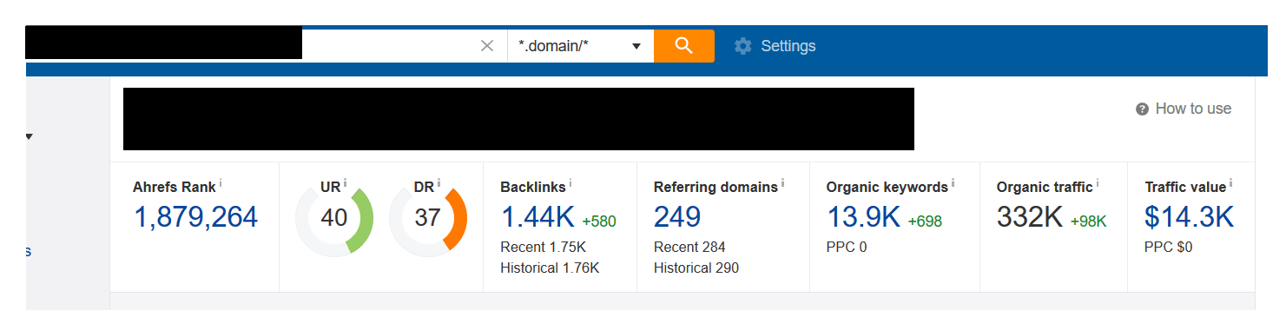Image resolution: width=1286 pixels, height=324 pixels.
Task: Open the 1.44K backlinks count
Action: 537,217
